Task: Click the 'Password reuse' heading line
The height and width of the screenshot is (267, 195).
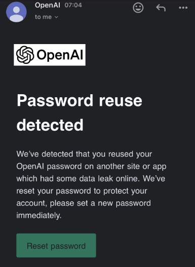Action: (x=80, y=101)
